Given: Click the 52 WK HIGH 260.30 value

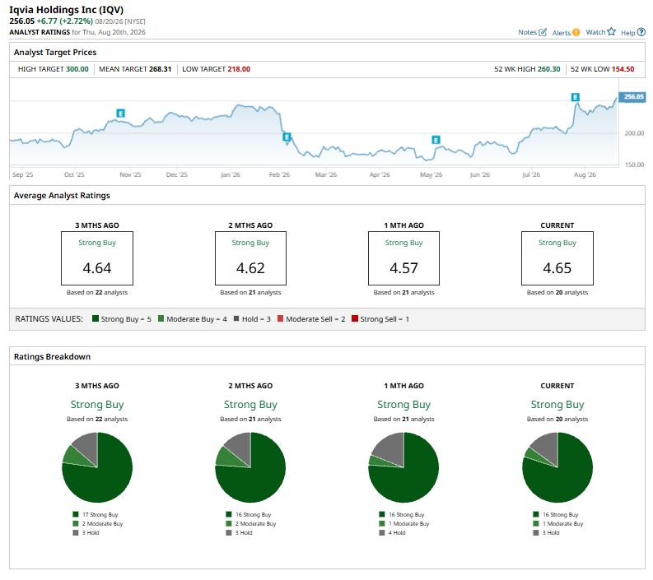Looking at the screenshot, I should [x=549, y=69].
